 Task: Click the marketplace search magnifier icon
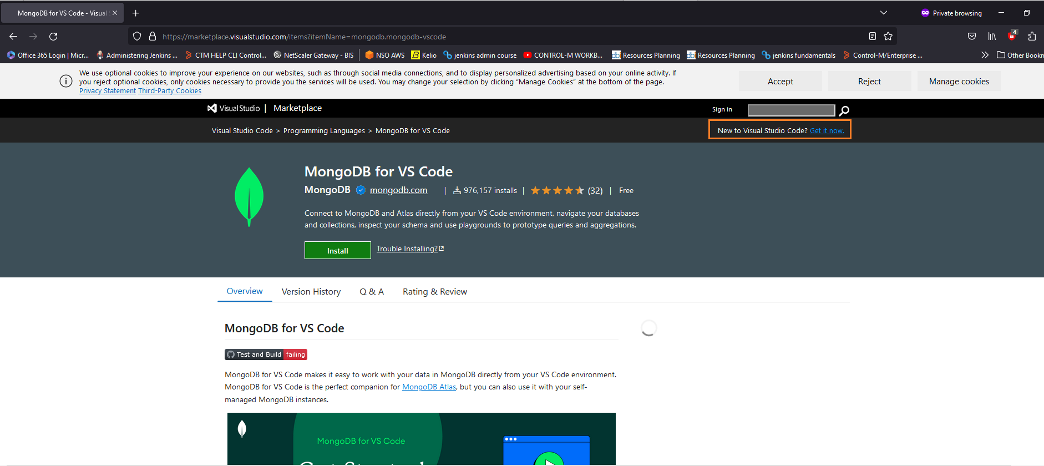pos(844,110)
